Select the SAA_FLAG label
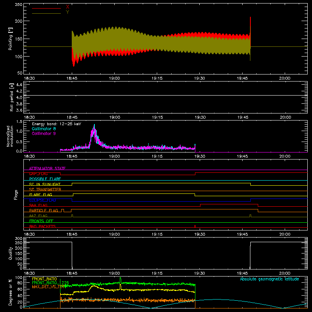Viewport: 312px width, 312px height. (x=38, y=205)
